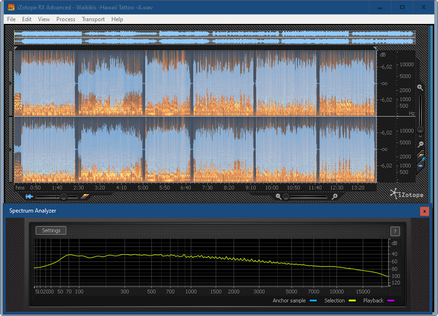Click the orange spectrogram icon below the timeline

pyautogui.click(x=84, y=197)
